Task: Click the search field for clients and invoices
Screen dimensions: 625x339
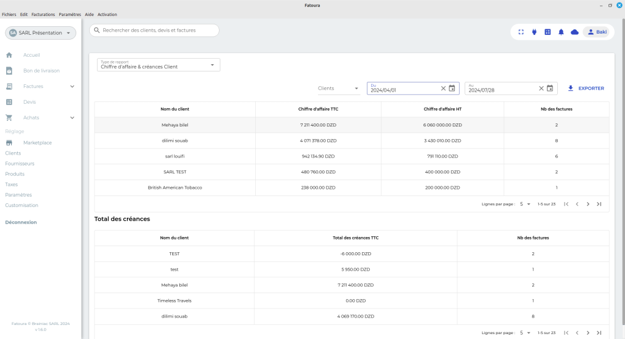Action: 154,30
